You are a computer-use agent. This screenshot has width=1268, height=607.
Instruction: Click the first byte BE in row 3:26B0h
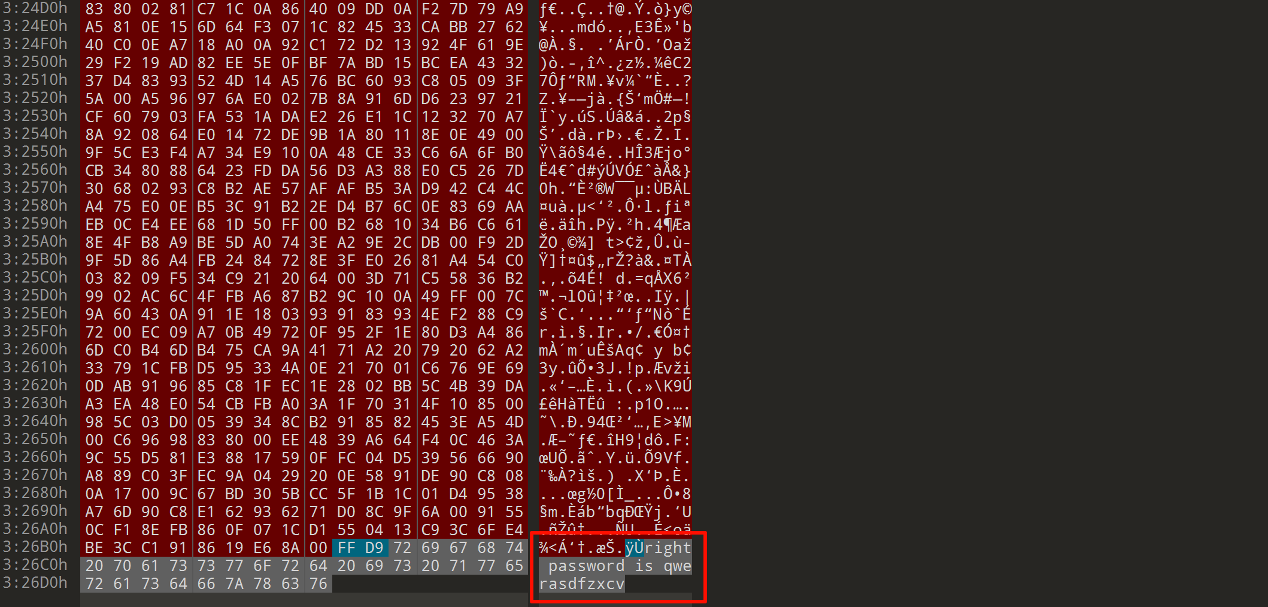click(95, 548)
